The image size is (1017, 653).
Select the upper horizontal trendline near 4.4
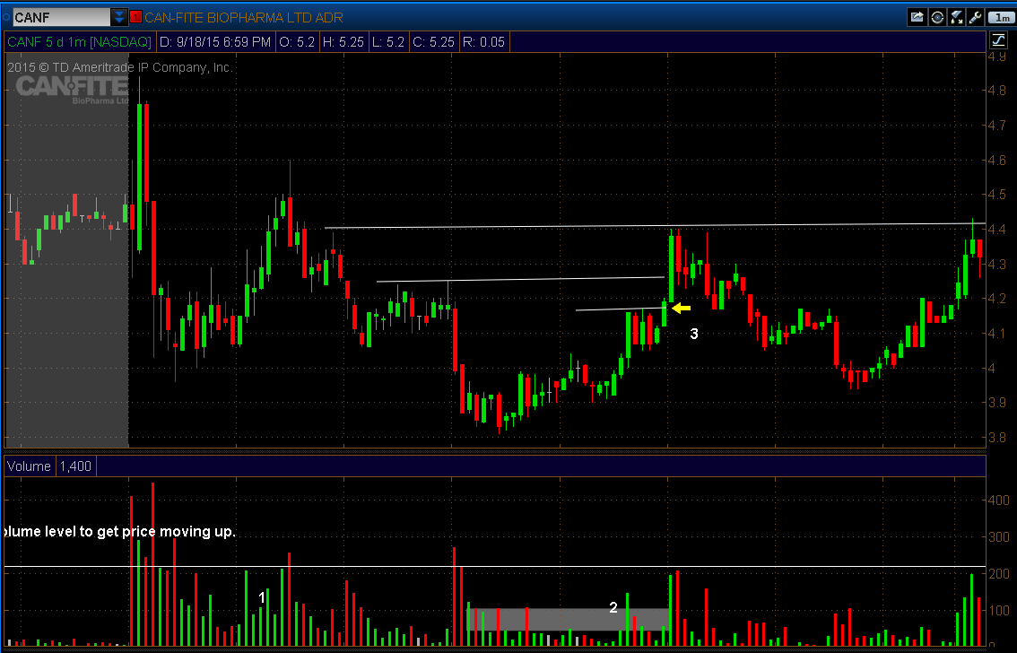click(x=655, y=226)
